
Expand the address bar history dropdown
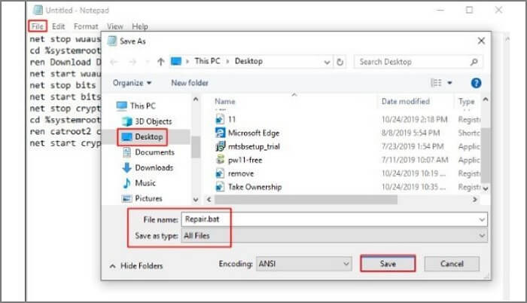click(x=327, y=63)
